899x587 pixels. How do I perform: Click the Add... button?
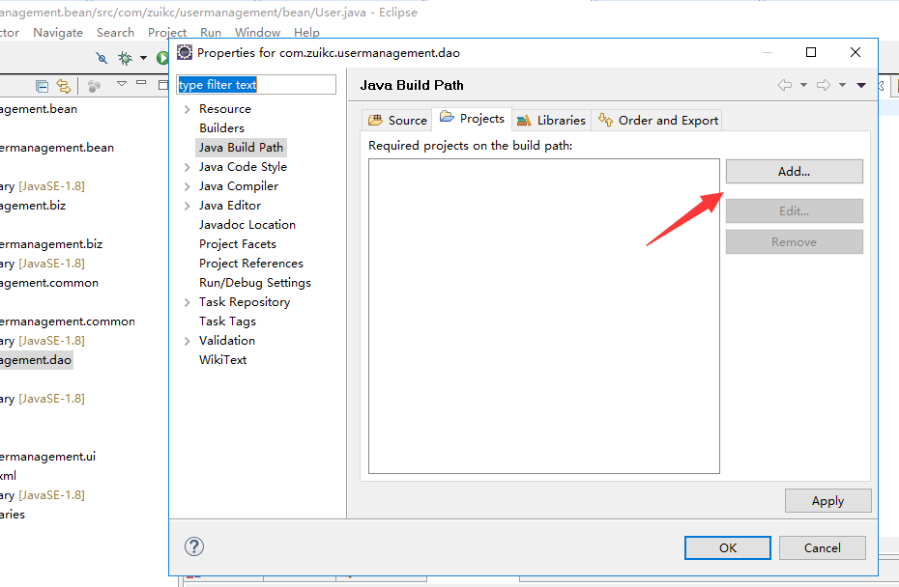(x=794, y=171)
